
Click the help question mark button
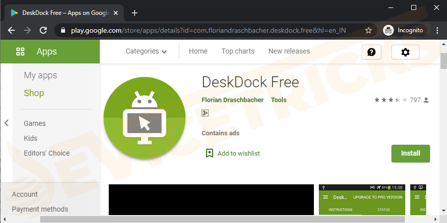click(x=372, y=52)
